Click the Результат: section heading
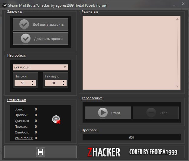The width and height of the screenshot is (189, 161). click(90, 11)
